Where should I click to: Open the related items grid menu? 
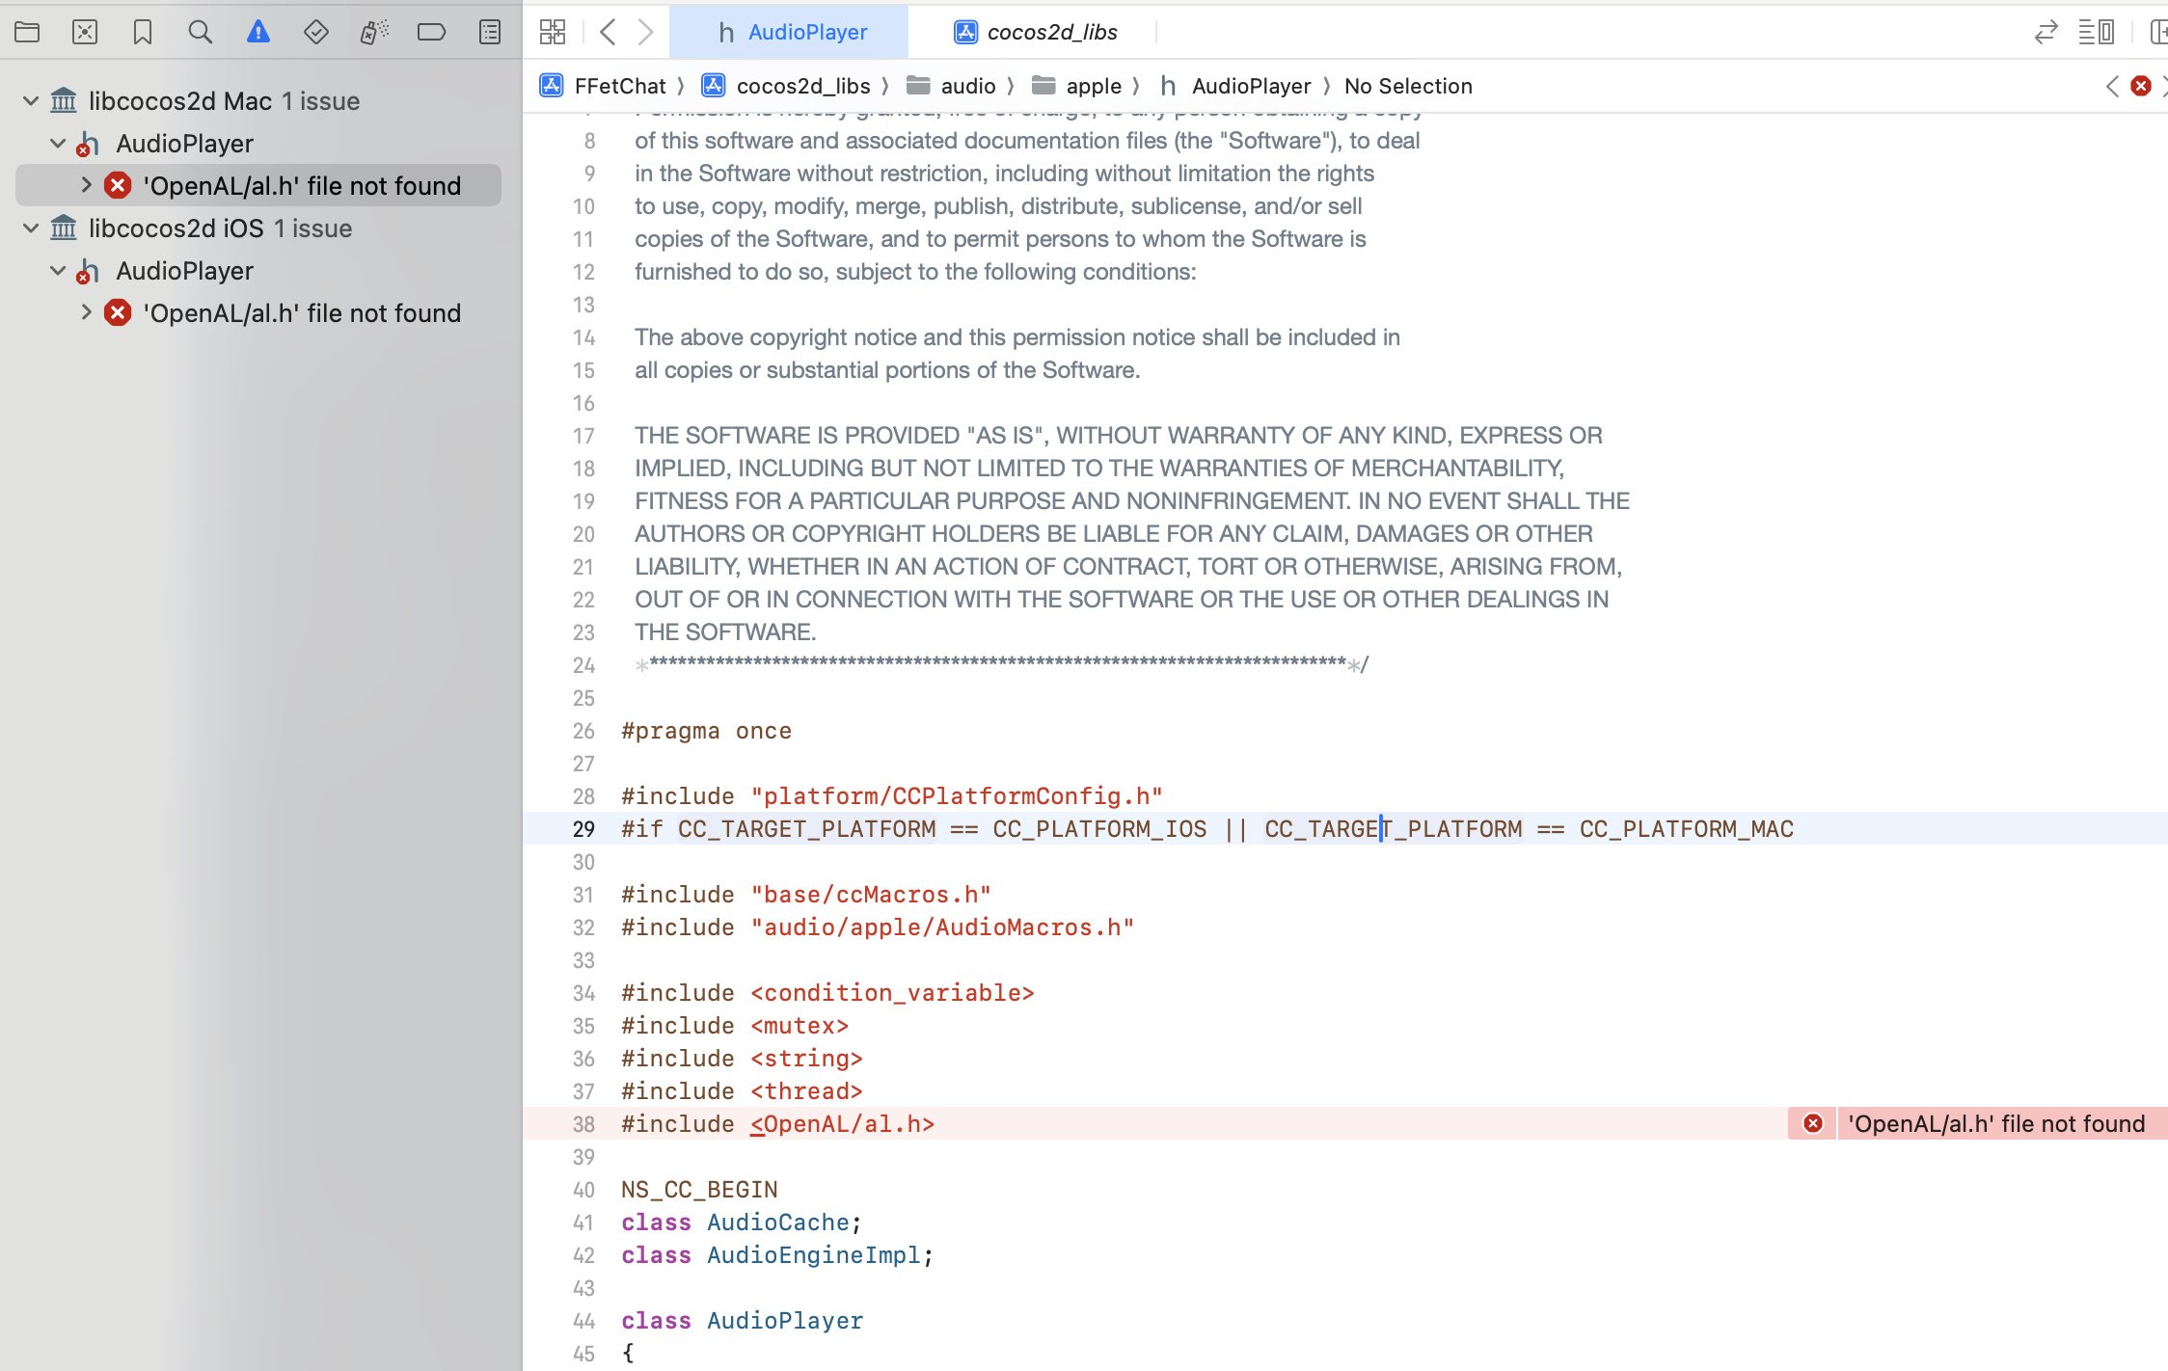click(x=553, y=32)
